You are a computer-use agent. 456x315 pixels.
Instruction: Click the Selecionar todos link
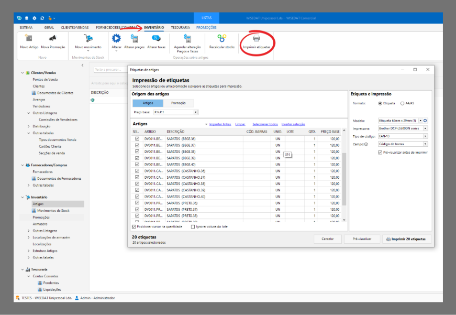coord(265,124)
